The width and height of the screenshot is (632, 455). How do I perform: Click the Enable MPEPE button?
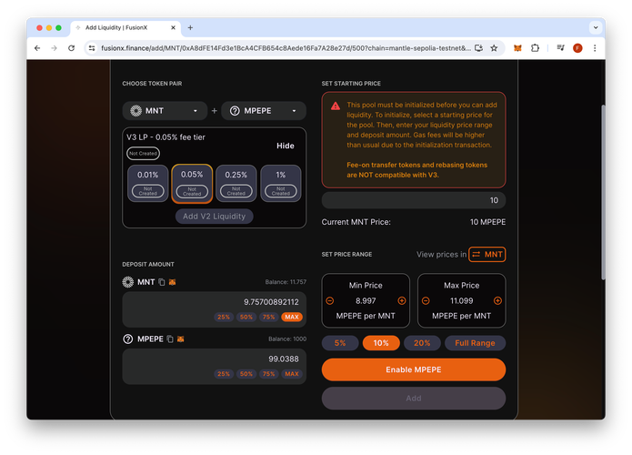[414, 369]
